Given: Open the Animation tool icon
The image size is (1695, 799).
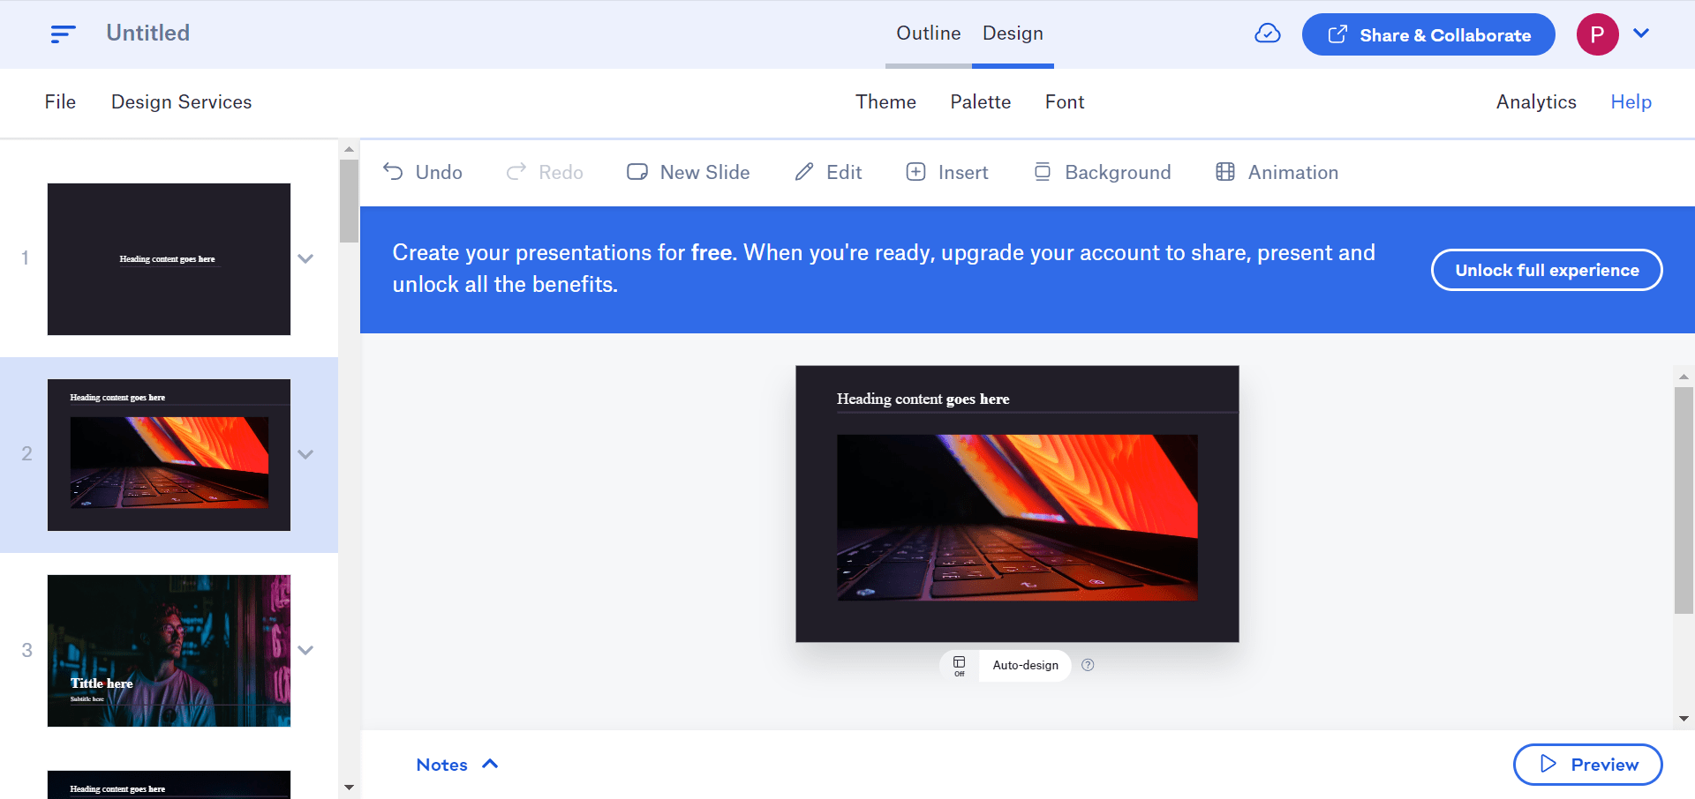Looking at the screenshot, I should coord(1224,172).
